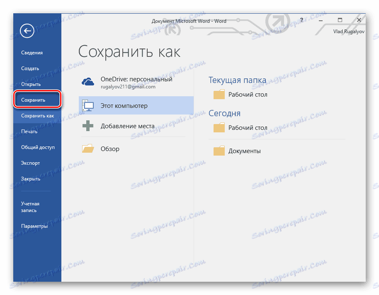
Task: Click the This computer monitor icon
Action: coord(88,105)
